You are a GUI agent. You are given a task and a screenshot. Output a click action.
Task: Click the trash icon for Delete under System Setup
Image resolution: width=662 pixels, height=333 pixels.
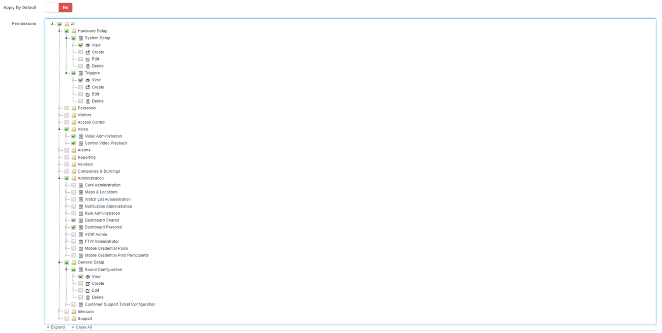click(88, 66)
